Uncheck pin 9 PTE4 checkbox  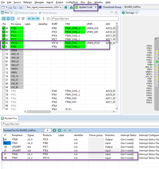coord(4,47)
